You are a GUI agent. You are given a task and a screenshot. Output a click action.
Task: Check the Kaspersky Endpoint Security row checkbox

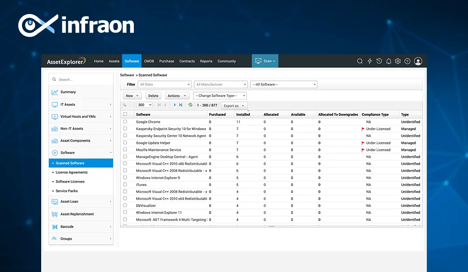(125, 129)
